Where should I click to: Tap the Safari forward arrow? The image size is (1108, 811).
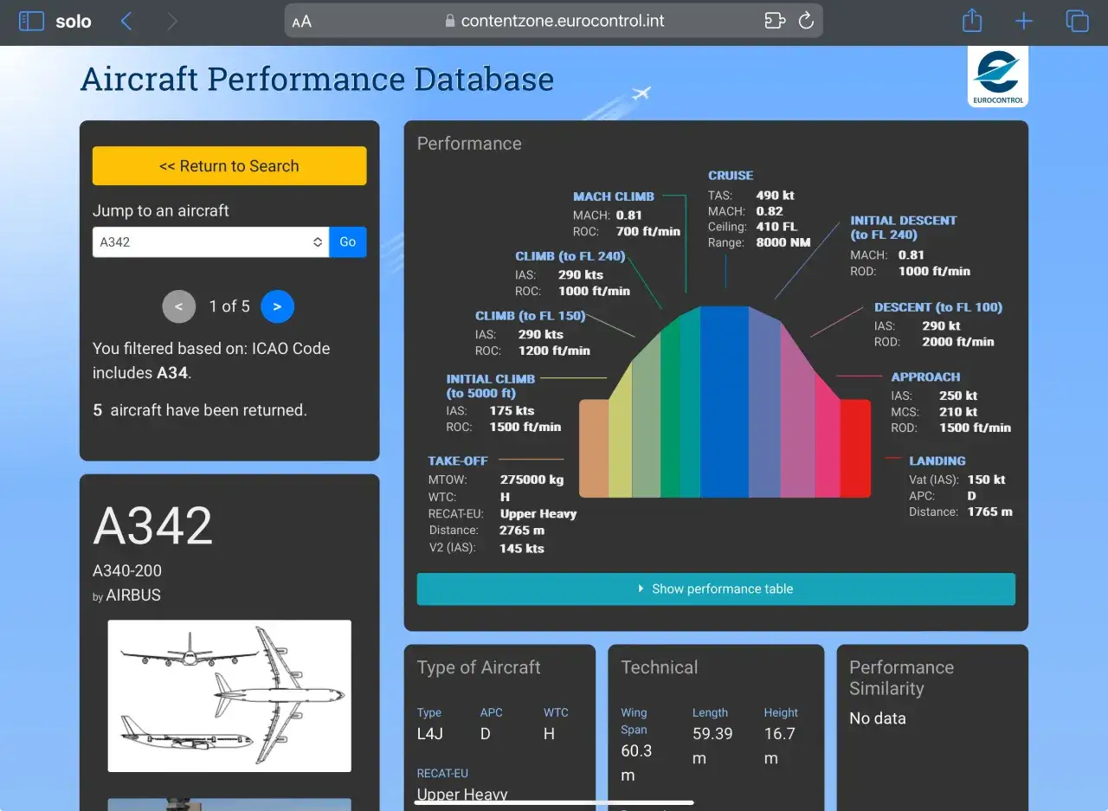tap(171, 21)
